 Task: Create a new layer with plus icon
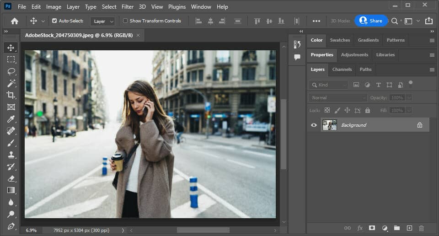point(409,228)
